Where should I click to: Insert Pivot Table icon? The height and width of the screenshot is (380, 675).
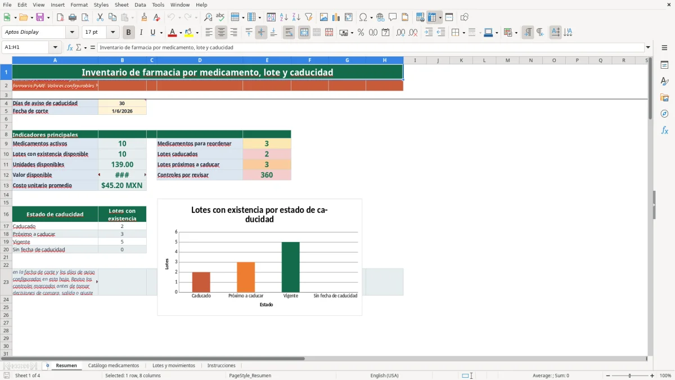(x=349, y=17)
